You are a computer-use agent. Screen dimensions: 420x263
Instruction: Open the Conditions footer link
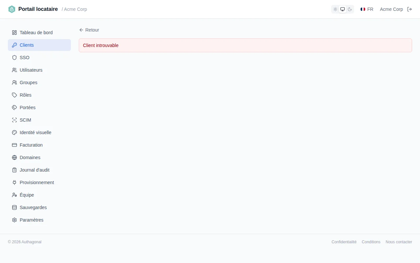(371, 242)
